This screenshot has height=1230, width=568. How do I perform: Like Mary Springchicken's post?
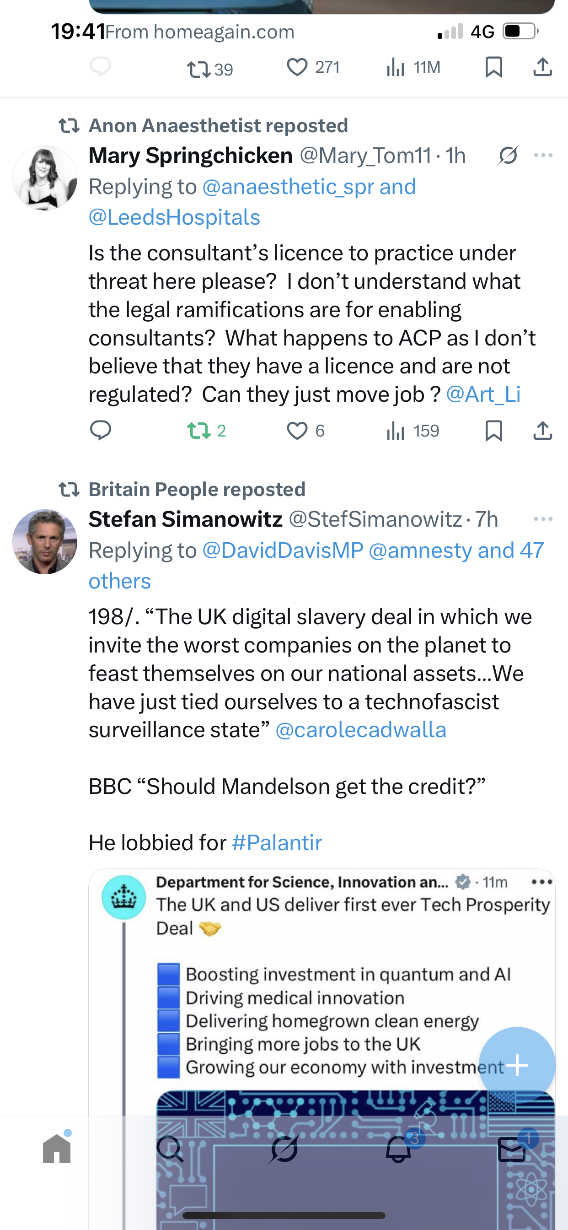click(297, 431)
